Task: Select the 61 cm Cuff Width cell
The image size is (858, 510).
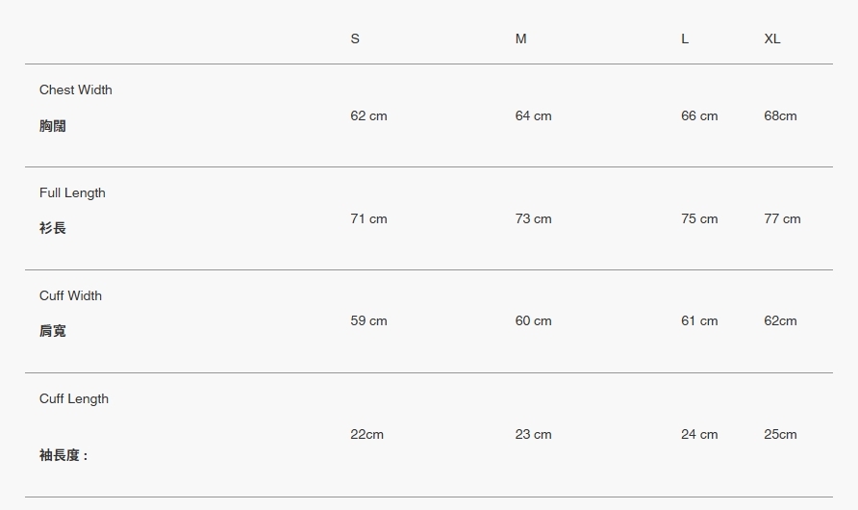Action: pos(699,320)
